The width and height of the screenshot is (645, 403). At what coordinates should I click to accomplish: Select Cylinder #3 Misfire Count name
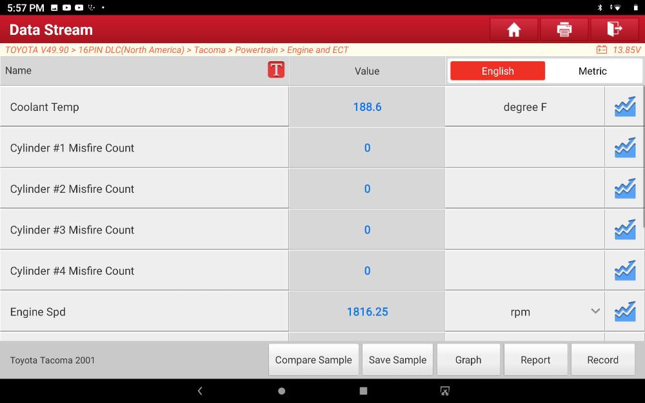point(72,230)
